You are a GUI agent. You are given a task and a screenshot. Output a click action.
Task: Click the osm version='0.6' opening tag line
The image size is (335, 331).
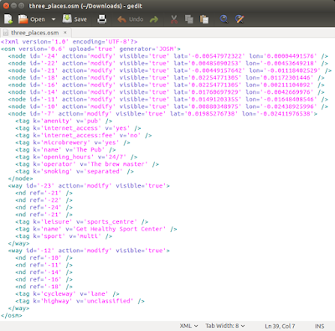pyautogui.click(x=90, y=49)
